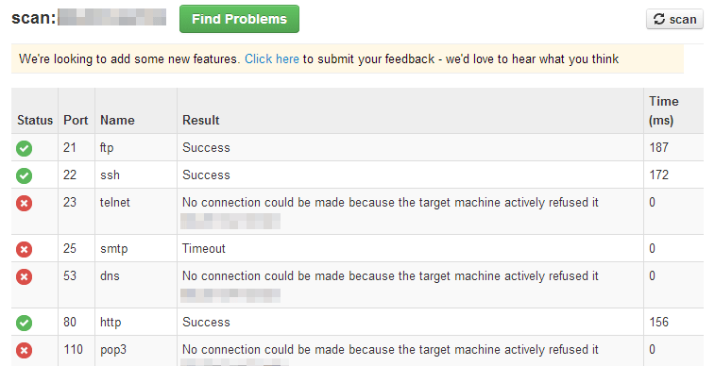Click the green Find Problems button

[239, 19]
